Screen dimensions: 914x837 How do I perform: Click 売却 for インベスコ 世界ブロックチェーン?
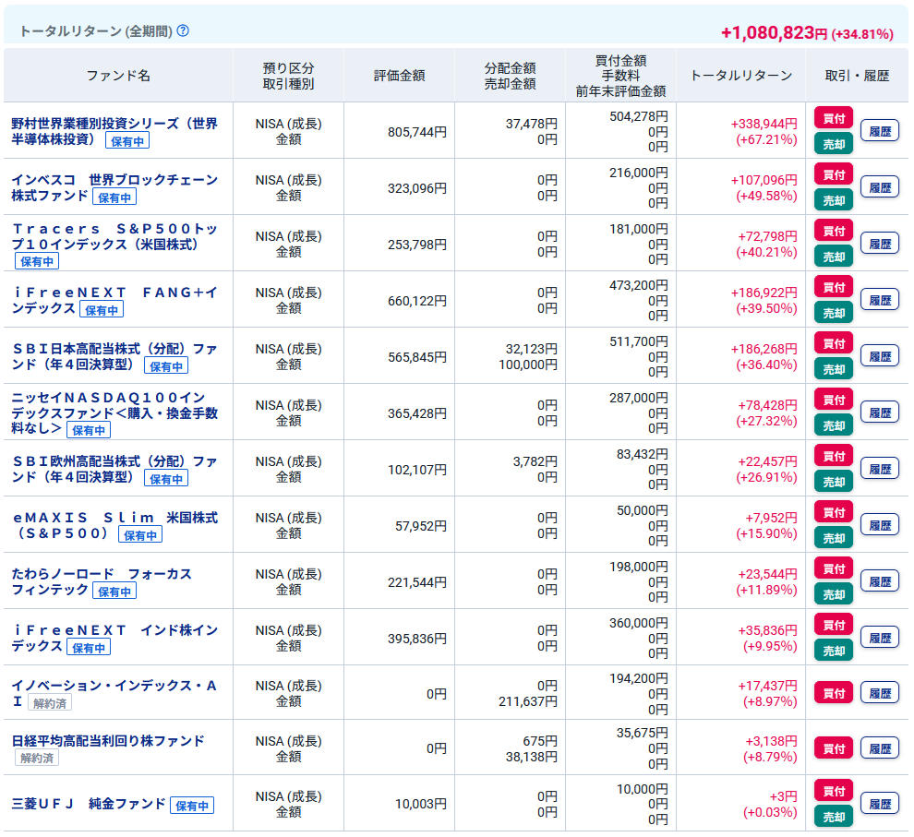tap(834, 200)
